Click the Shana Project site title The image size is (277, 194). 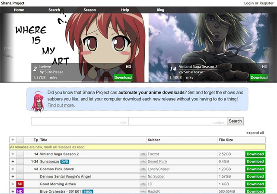tap(13, 3)
